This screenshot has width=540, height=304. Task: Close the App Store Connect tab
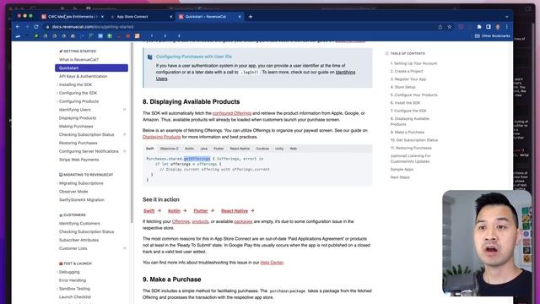[170, 17]
